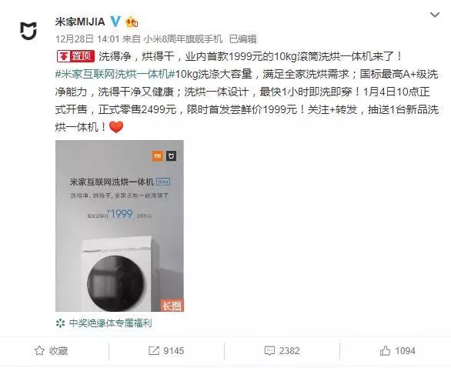The image size is (451, 368).
Task: Click the red 置顶 pinned tag
Action: pyautogui.click(x=76, y=56)
